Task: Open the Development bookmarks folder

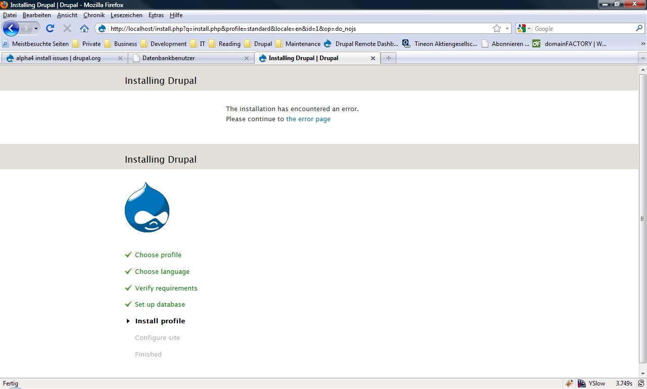Action: [163, 44]
